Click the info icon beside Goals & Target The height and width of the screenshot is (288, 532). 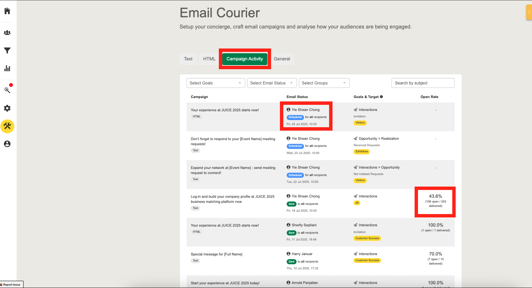(381, 97)
